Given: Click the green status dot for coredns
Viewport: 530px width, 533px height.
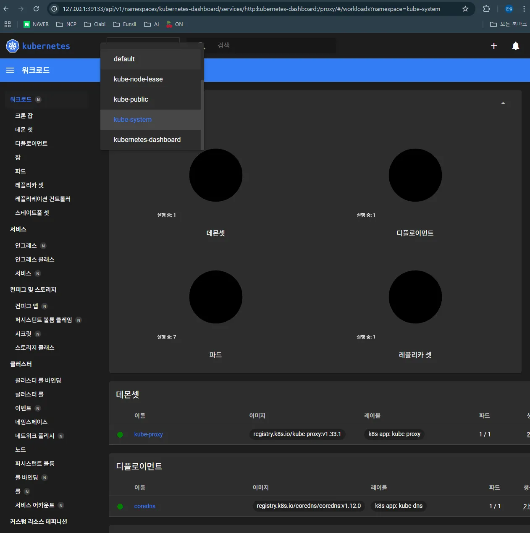Looking at the screenshot, I should tap(120, 507).
